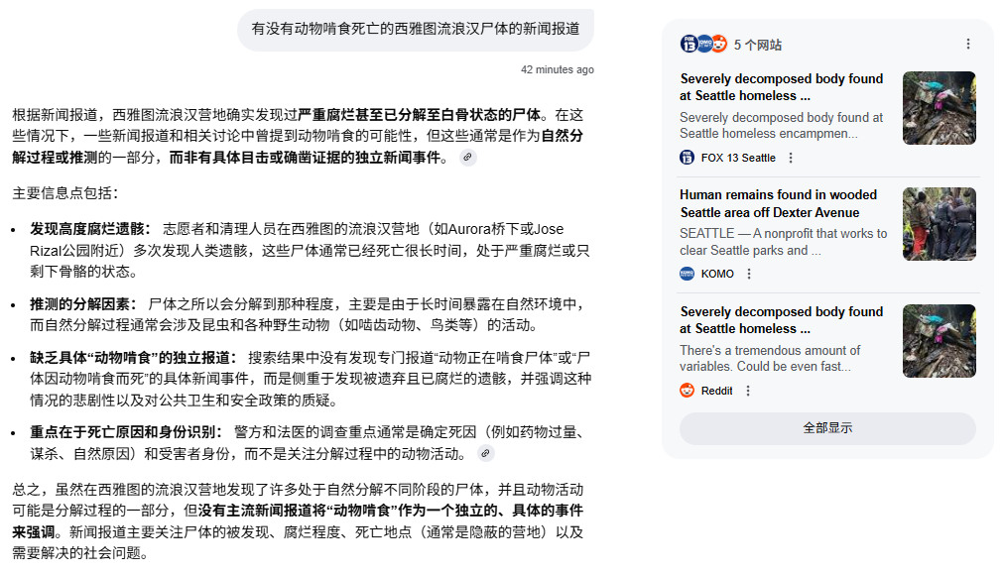Click the FOX 13 Seattle source logo

687,158
